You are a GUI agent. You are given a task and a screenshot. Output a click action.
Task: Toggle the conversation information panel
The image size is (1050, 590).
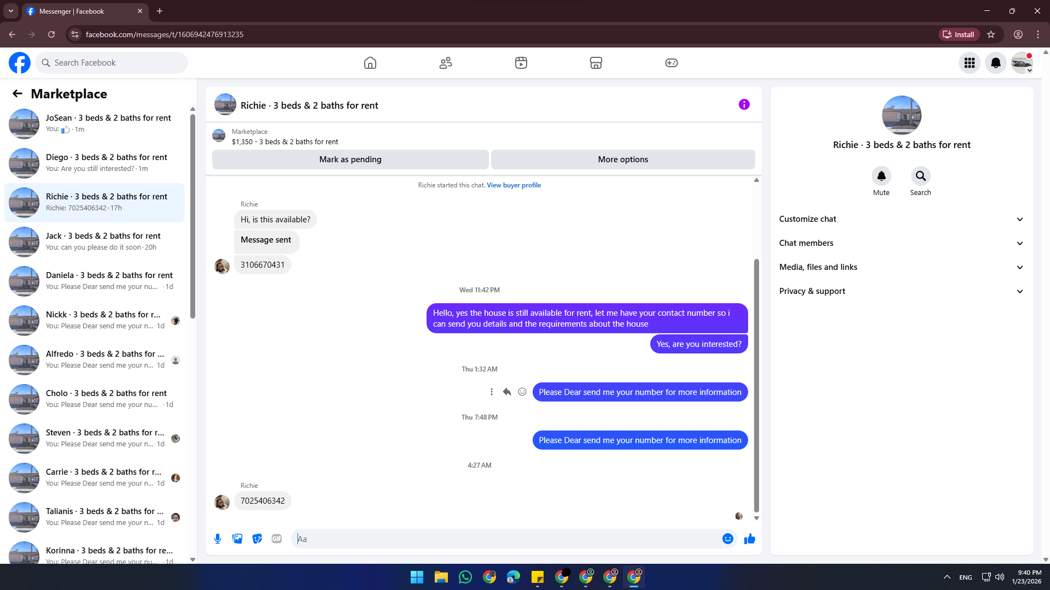pyautogui.click(x=744, y=104)
